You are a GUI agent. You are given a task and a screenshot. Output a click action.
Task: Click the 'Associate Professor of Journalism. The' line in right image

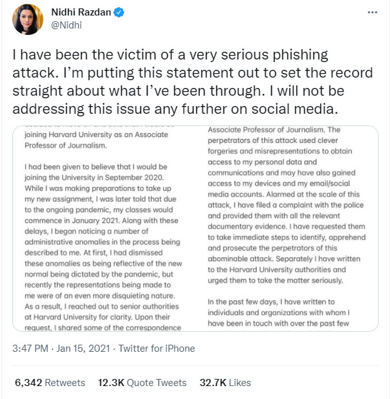tap(283, 130)
